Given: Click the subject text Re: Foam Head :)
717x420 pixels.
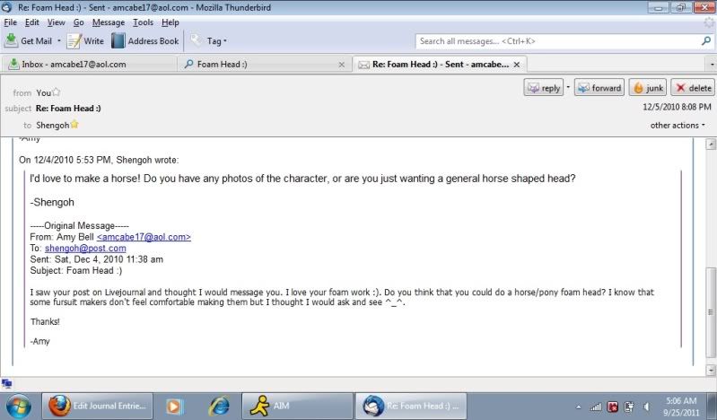Looking at the screenshot, I should pyautogui.click(x=68, y=109).
